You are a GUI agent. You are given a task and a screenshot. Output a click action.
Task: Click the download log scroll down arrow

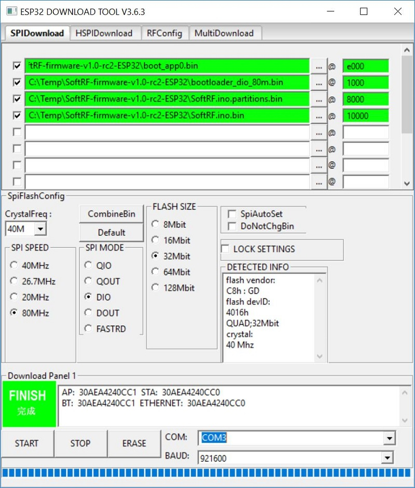click(x=405, y=421)
